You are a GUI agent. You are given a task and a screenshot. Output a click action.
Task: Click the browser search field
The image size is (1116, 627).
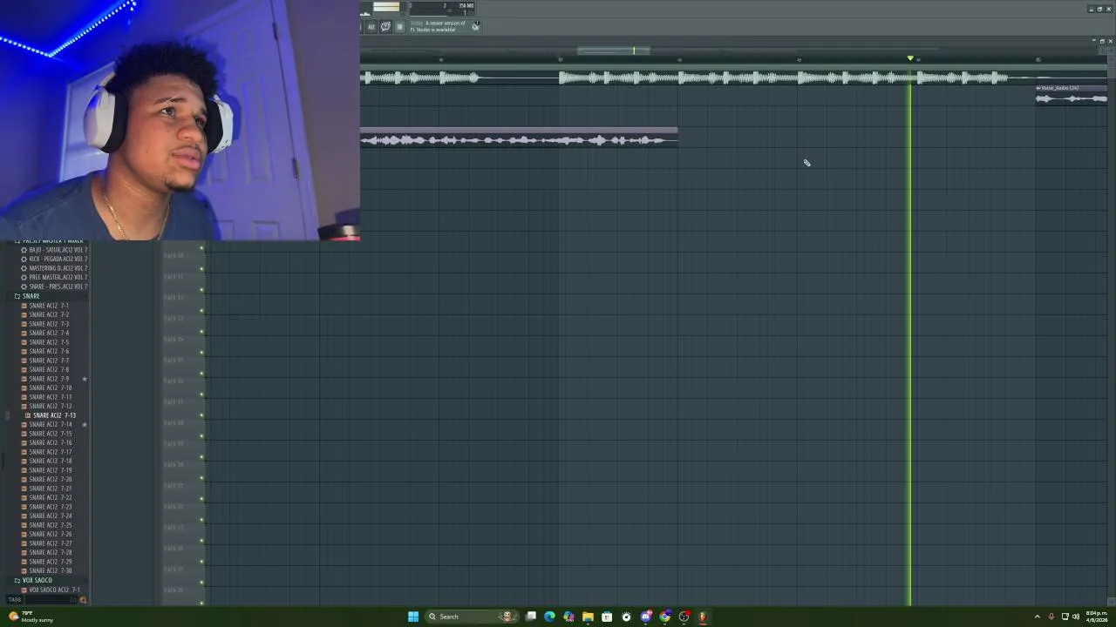tap(51, 599)
